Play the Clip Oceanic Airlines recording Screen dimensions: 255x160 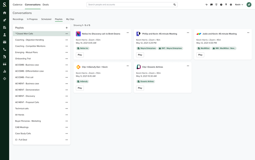[140, 88]
